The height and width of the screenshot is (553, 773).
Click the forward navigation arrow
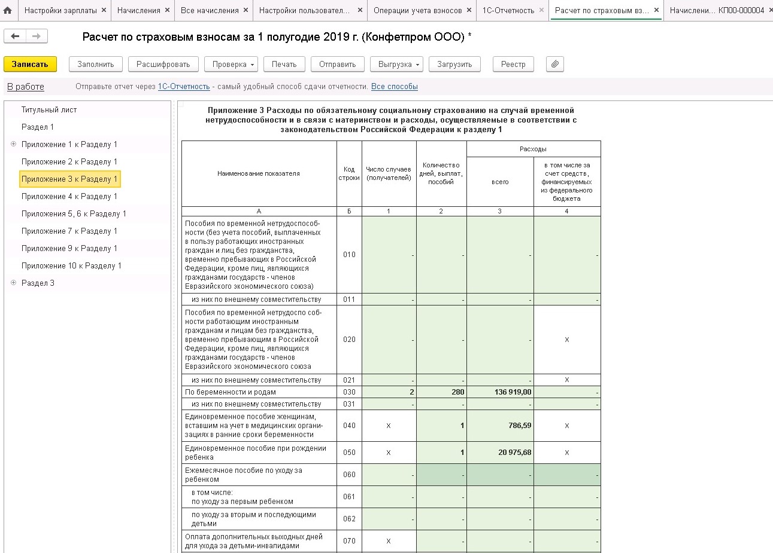point(37,36)
